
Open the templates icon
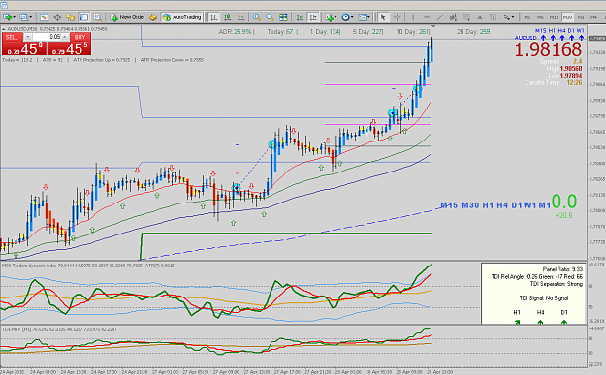click(x=362, y=17)
